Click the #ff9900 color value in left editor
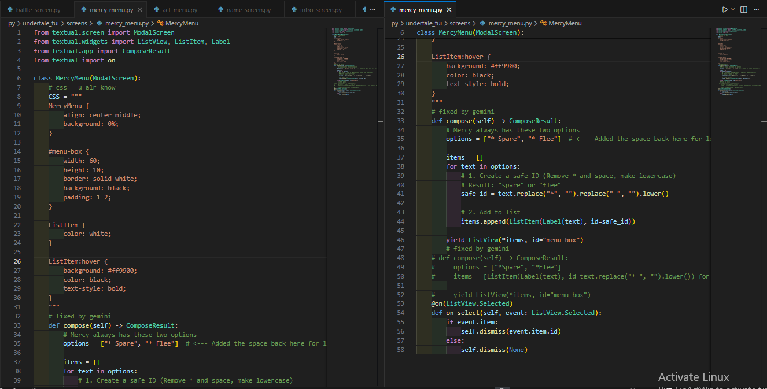 122,271
